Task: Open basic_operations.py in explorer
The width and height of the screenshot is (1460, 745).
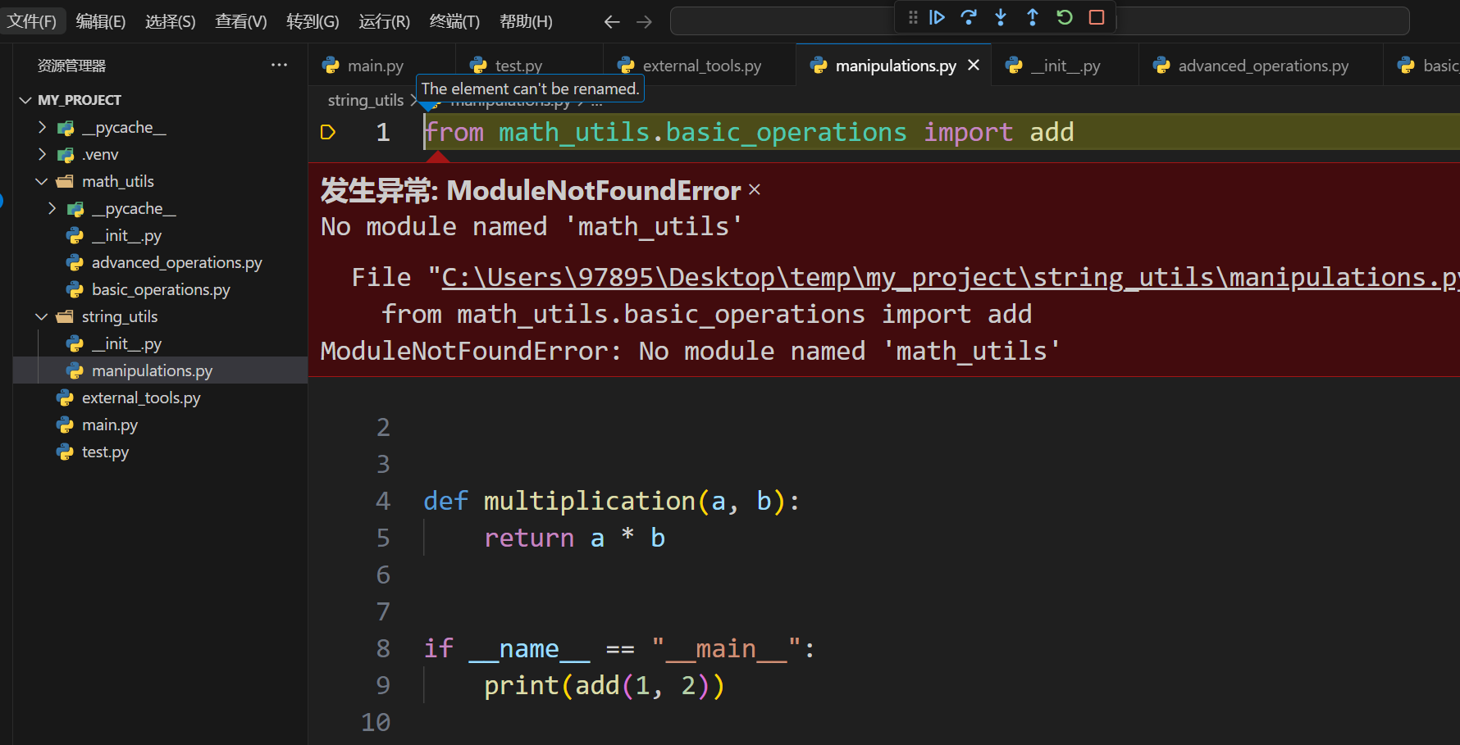Action: point(161,289)
